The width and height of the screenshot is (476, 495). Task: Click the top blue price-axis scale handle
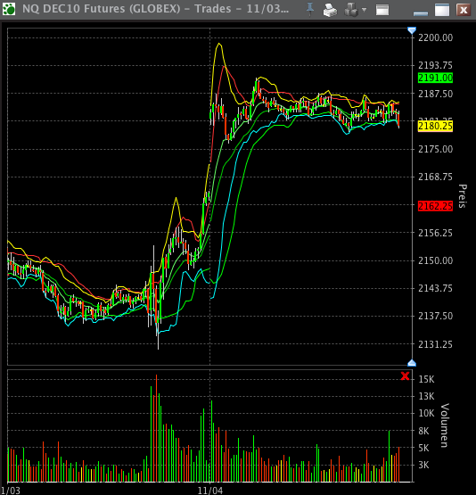(x=412, y=30)
